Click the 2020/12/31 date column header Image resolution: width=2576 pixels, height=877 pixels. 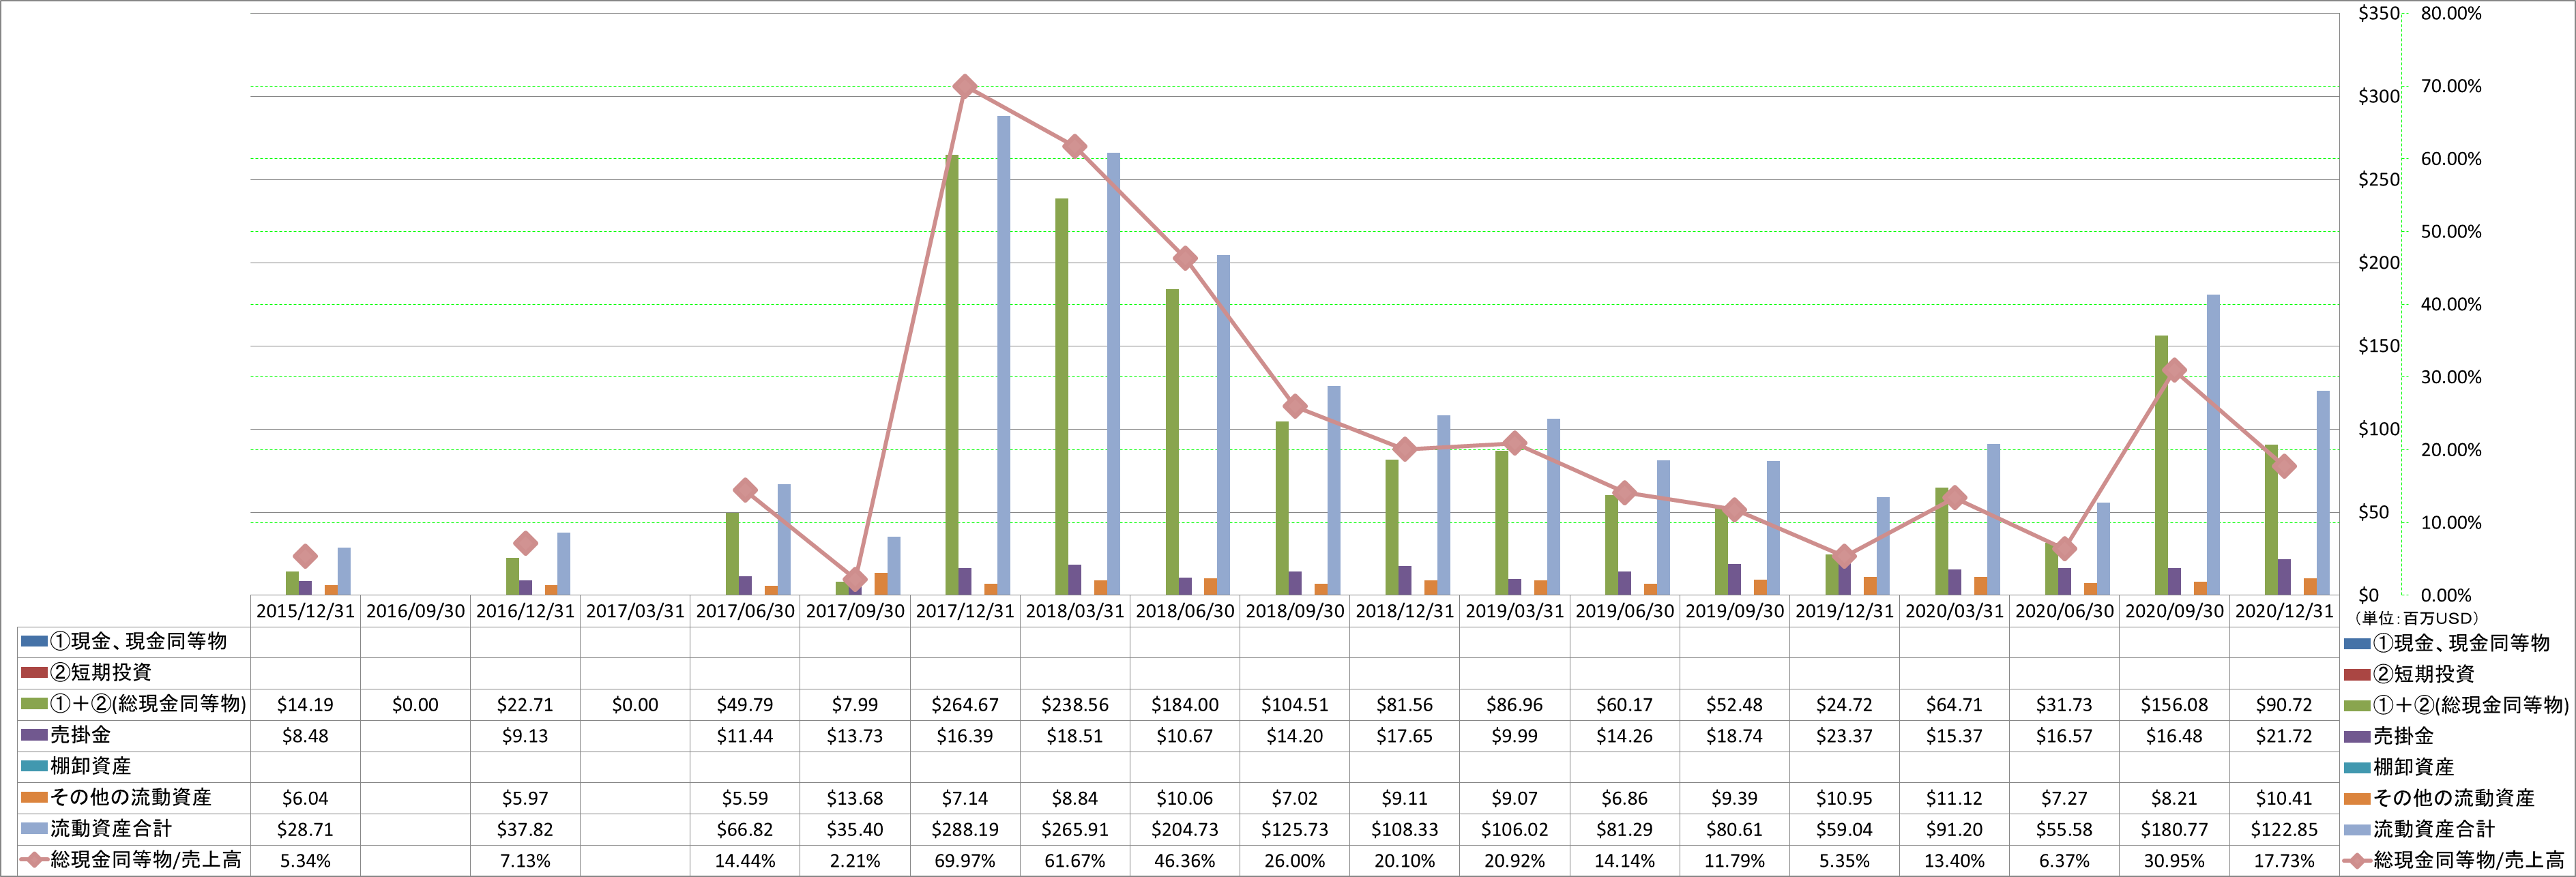tap(2284, 611)
